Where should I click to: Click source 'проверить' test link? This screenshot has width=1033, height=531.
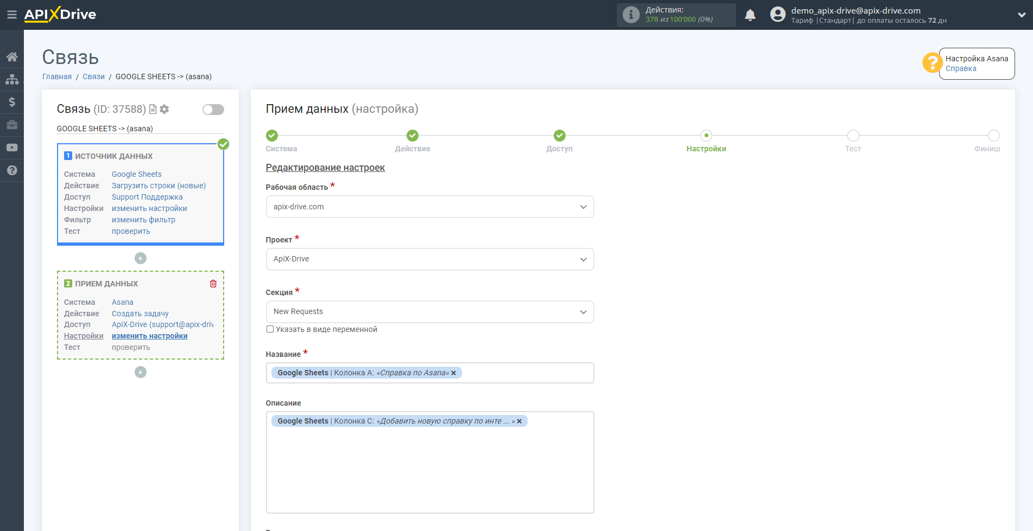(131, 231)
